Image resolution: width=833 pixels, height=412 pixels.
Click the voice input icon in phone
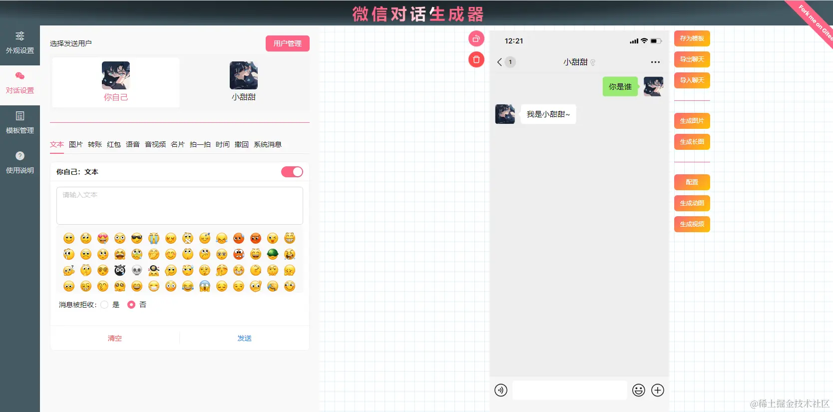pos(501,390)
